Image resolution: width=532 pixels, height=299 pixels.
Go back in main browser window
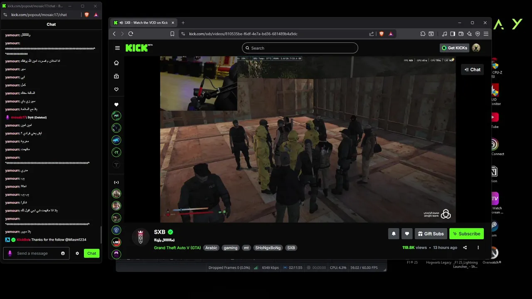point(114,34)
